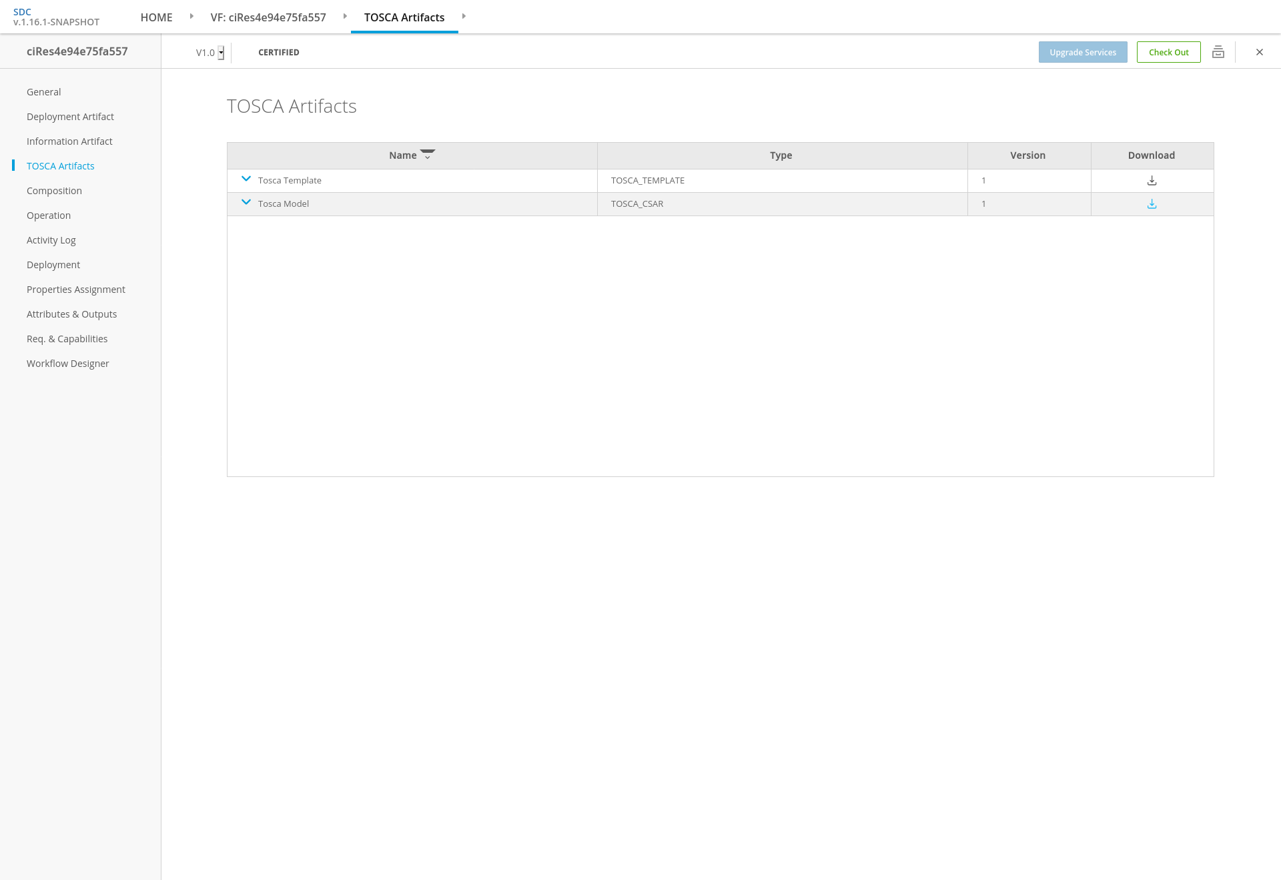Viewport: 1281px width, 880px height.
Task: Click the Type column header
Action: click(781, 155)
